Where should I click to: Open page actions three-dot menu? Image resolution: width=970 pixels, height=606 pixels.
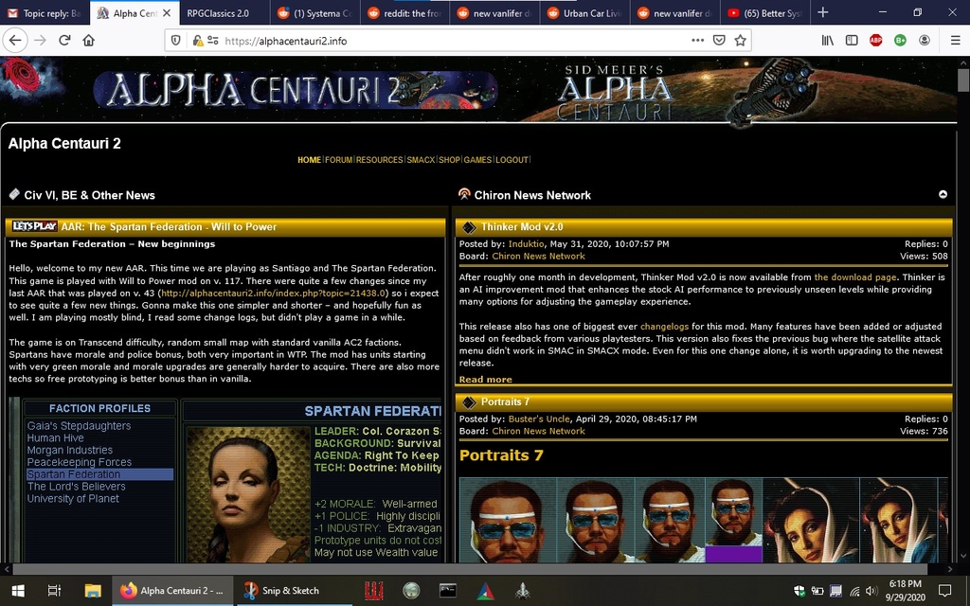697,40
